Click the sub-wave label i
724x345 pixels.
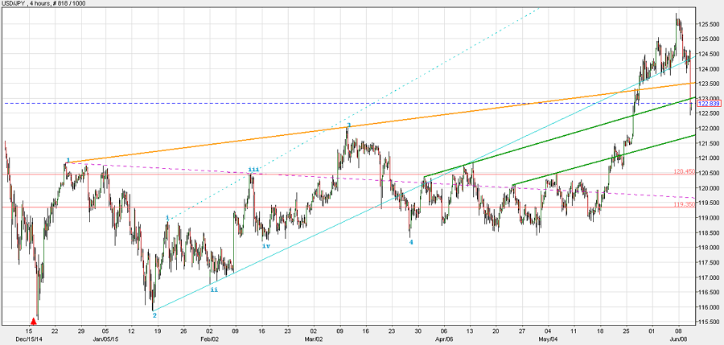tap(167, 217)
